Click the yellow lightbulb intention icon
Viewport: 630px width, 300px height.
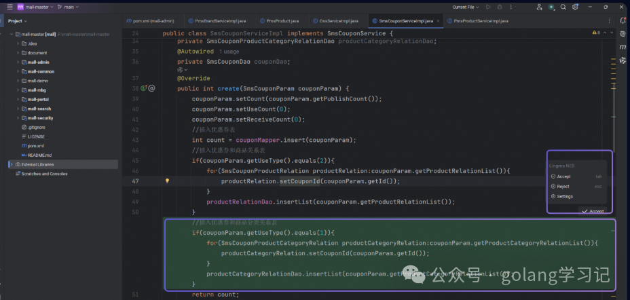168,181
